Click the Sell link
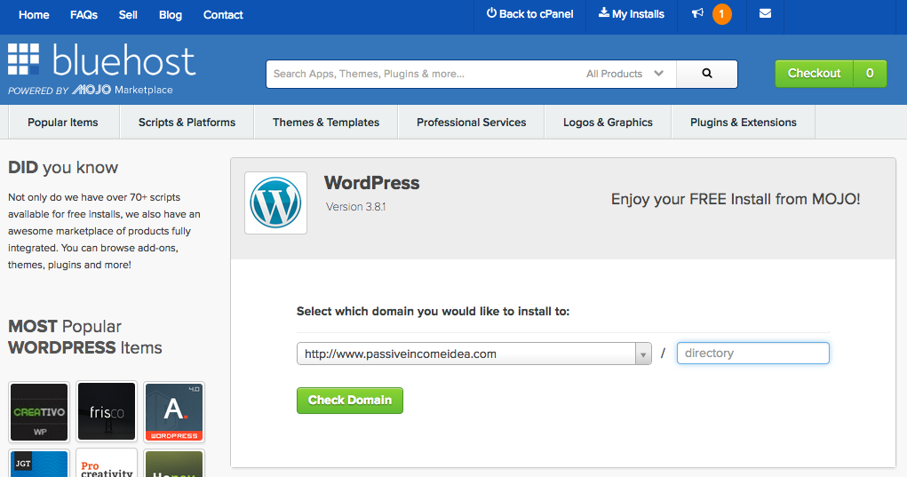907x477 pixels. [x=128, y=15]
